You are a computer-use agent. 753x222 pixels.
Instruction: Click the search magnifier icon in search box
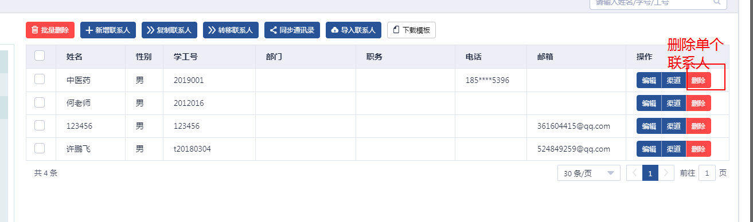[x=717, y=2]
